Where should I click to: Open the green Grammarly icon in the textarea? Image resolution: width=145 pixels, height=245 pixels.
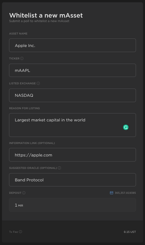coord(126,127)
